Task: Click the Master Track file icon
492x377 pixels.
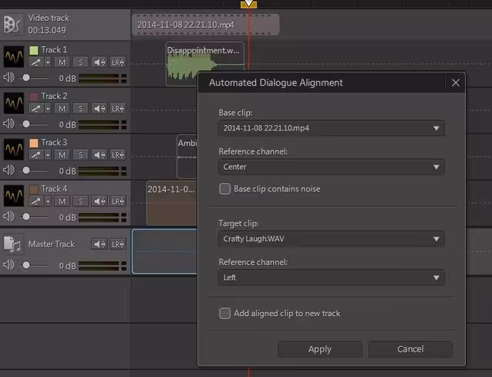Action: point(12,244)
